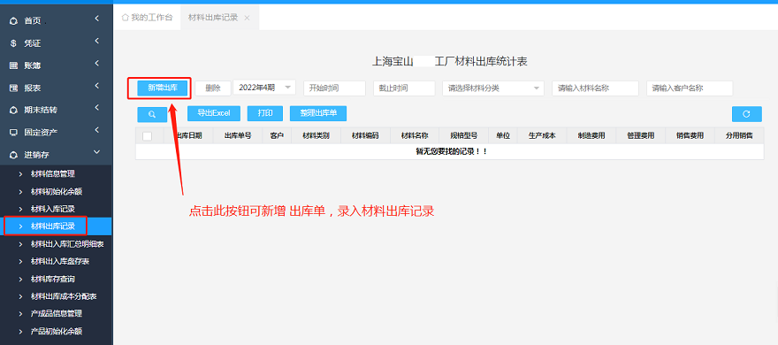Viewport: 778px width, 345px height.
Task: Select 材料出库记录 in sidebar
Action: pyautogui.click(x=57, y=226)
